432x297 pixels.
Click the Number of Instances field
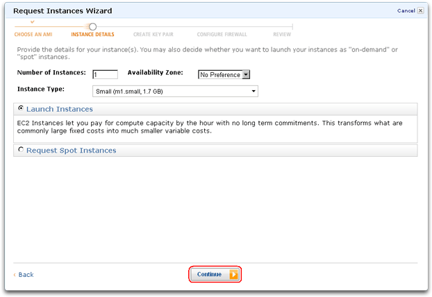(106, 74)
